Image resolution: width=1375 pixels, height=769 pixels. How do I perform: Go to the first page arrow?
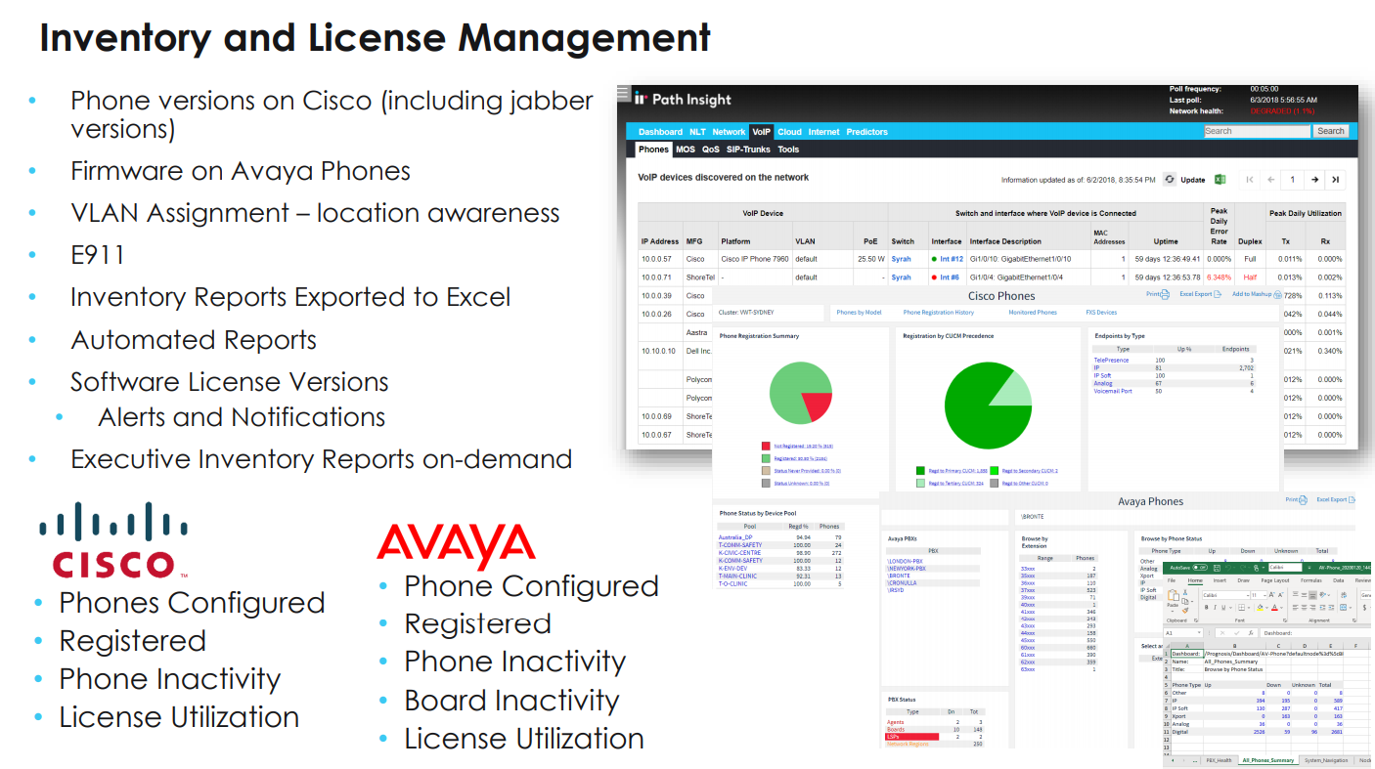[x=1249, y=180]
